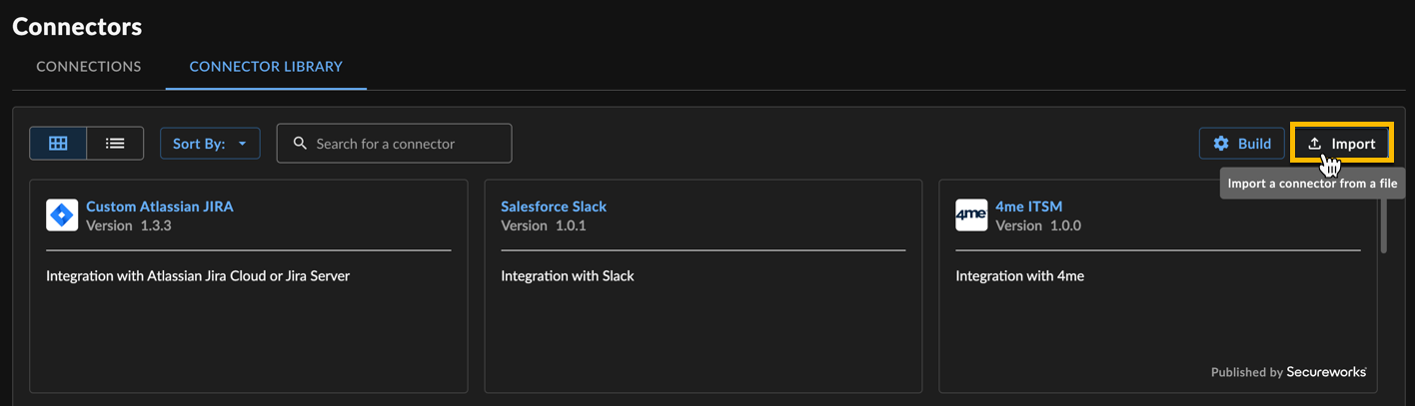
Task: Focus the Search for a connector field
Action: 394,144
